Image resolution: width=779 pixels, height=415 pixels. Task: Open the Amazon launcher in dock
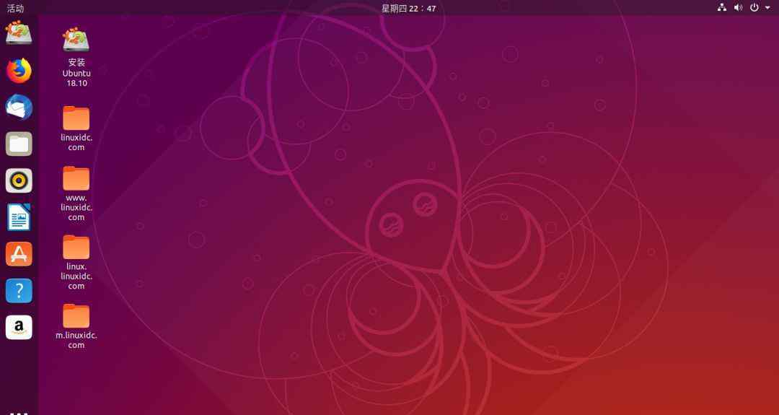point(19,328)
